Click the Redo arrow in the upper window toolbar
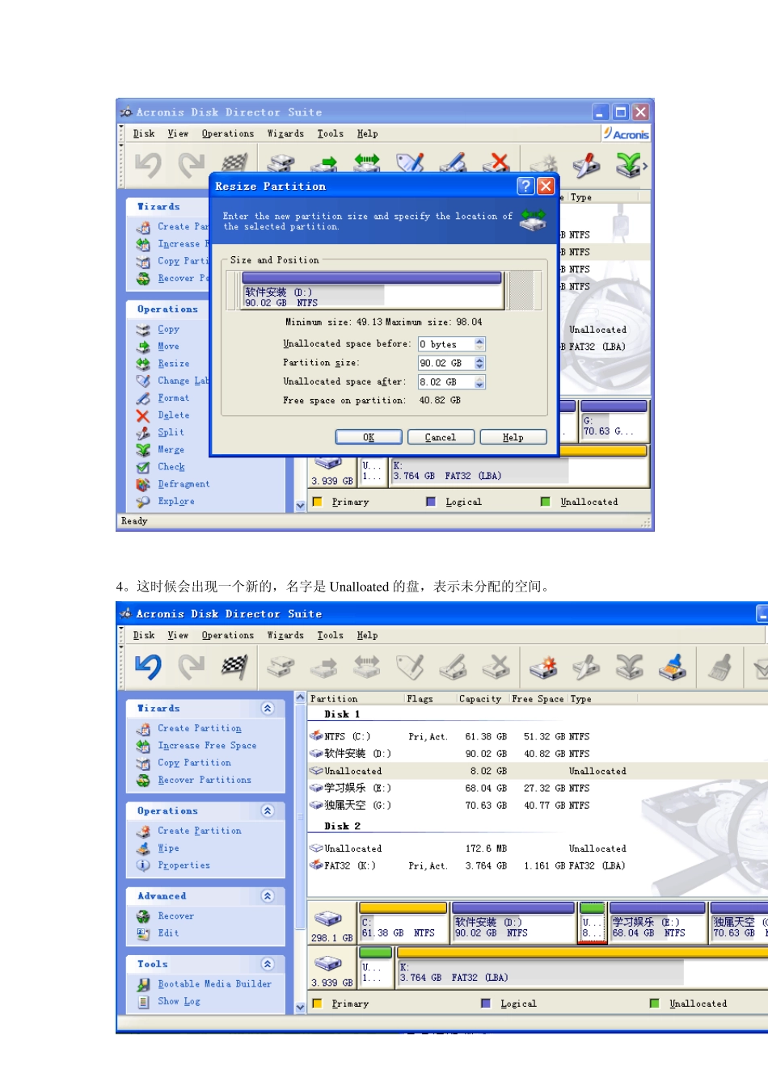 coord(192,165)
